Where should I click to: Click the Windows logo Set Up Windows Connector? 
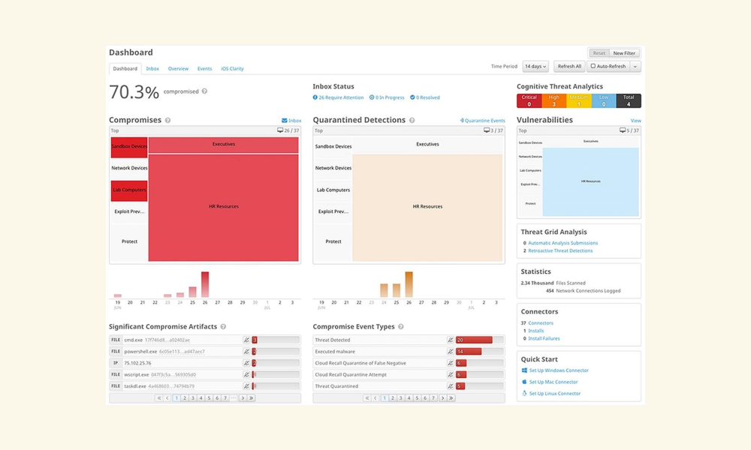pyautogui.click(x=524, y=370)
